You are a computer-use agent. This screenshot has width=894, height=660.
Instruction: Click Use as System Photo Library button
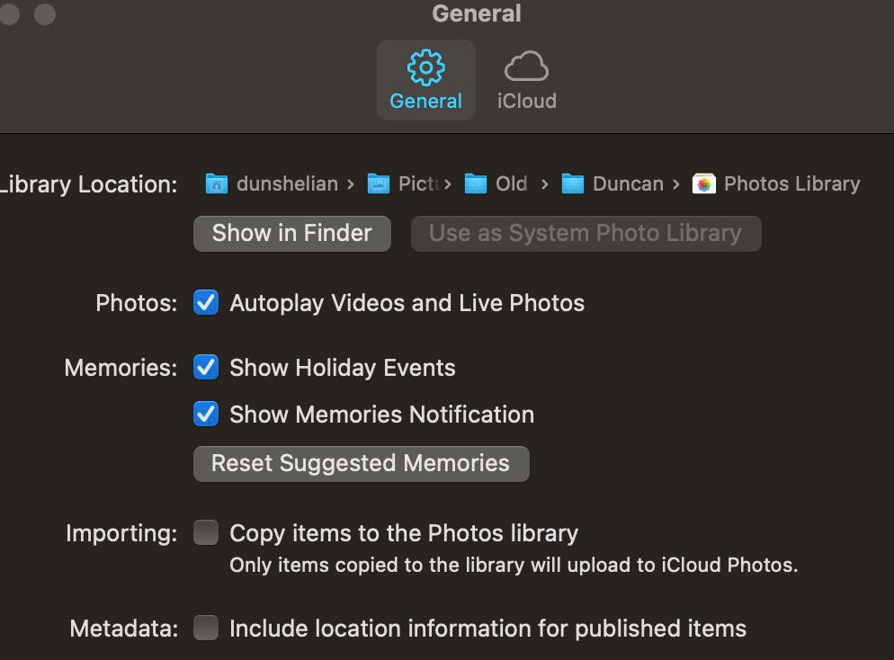coord(586,234)
